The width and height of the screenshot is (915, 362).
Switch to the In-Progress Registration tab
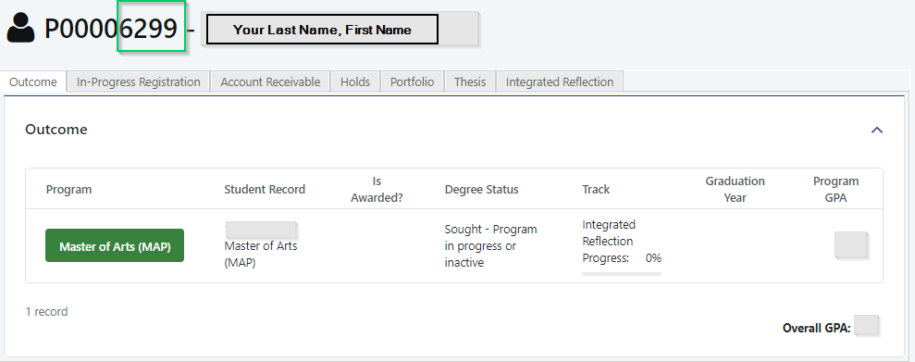[x=138, y=81]
